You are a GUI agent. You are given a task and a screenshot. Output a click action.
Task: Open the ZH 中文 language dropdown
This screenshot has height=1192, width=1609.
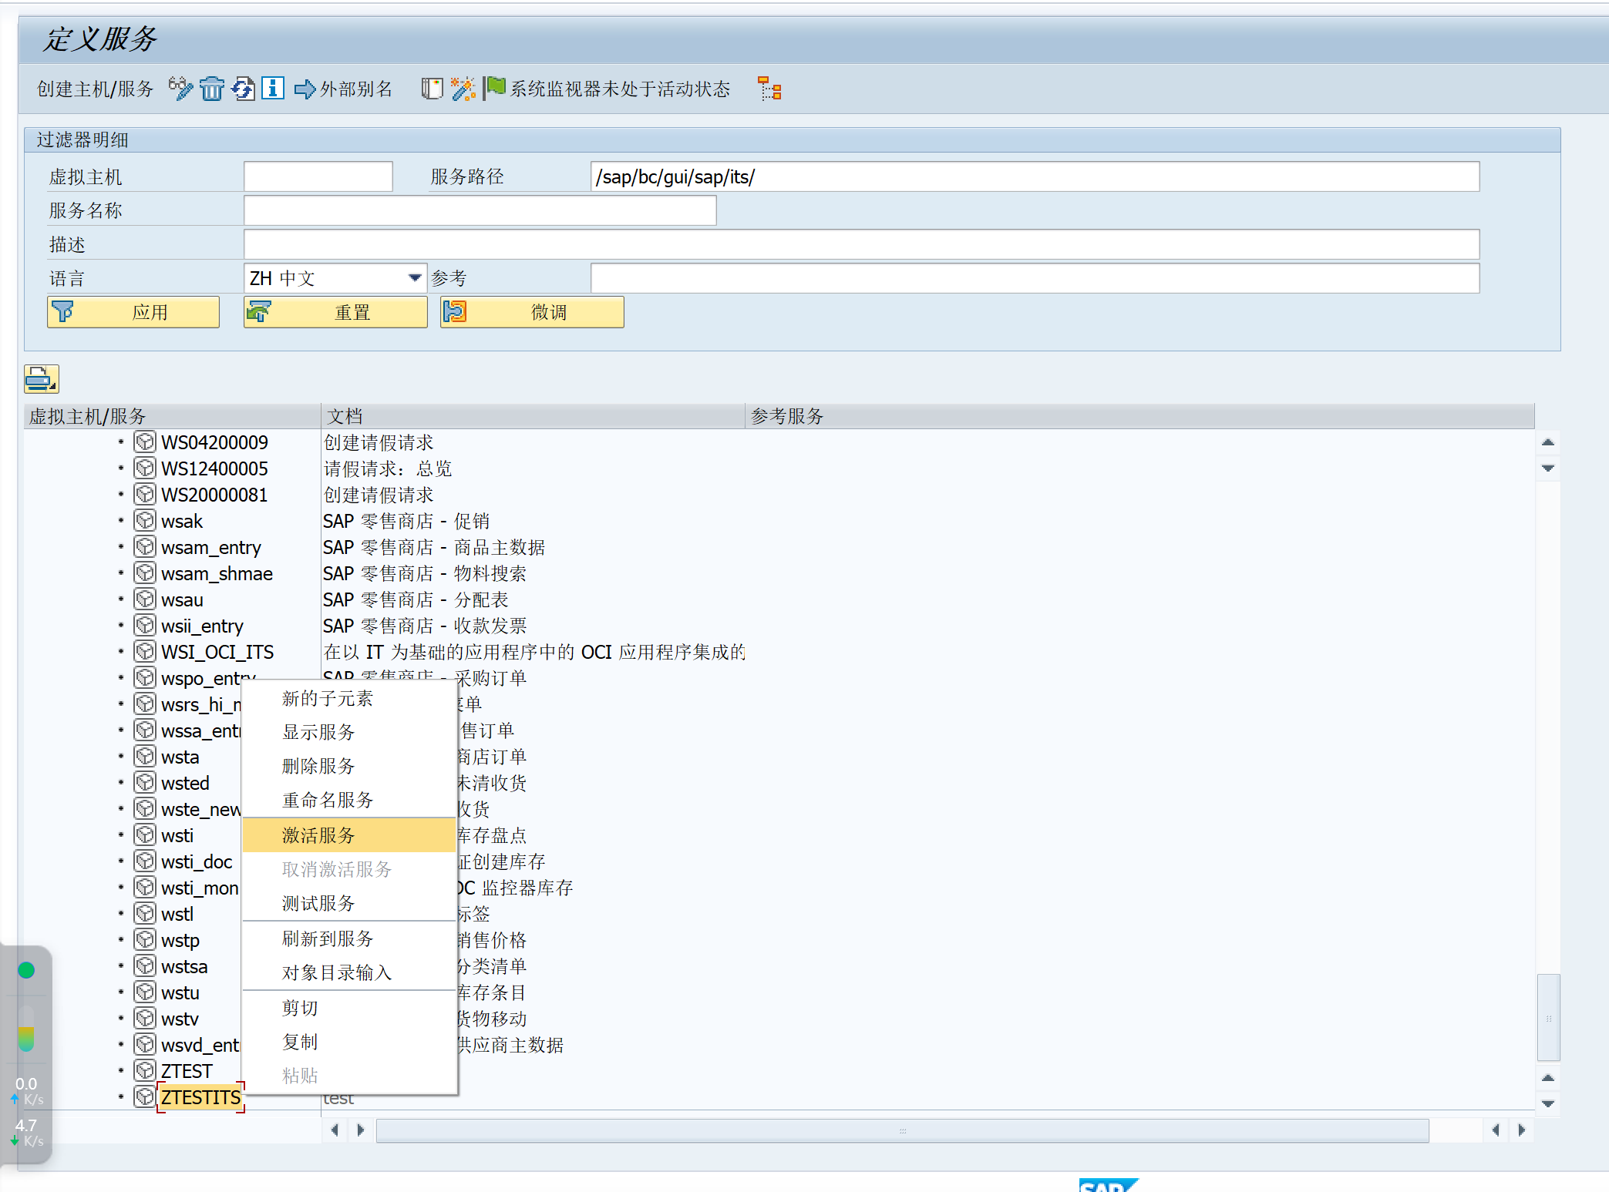tap(413, 277)
